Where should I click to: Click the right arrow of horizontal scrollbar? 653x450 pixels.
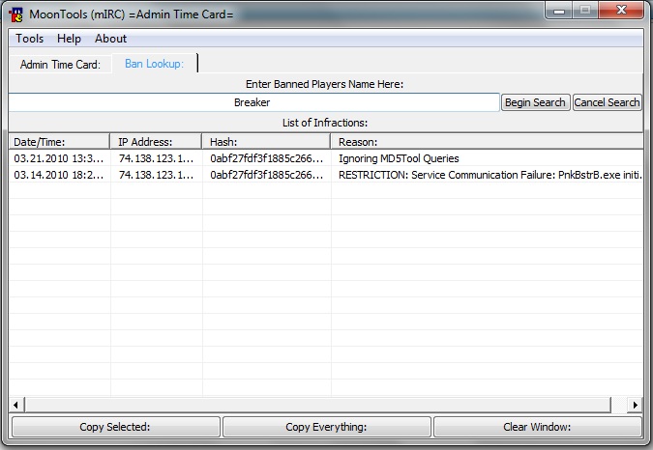635,405
